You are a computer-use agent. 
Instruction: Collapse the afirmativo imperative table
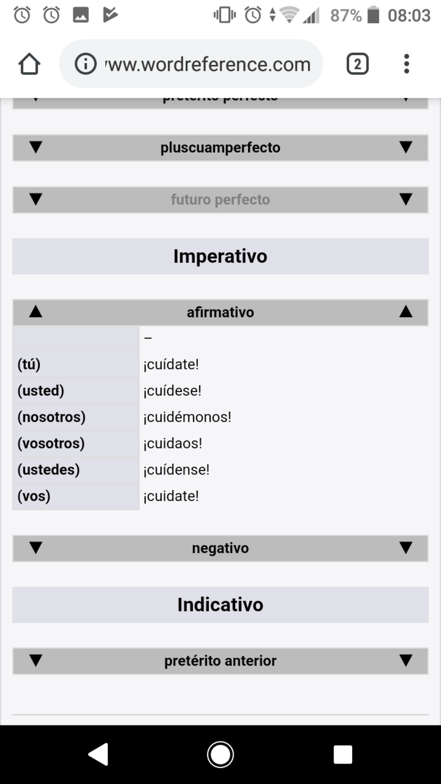[220, 312]
